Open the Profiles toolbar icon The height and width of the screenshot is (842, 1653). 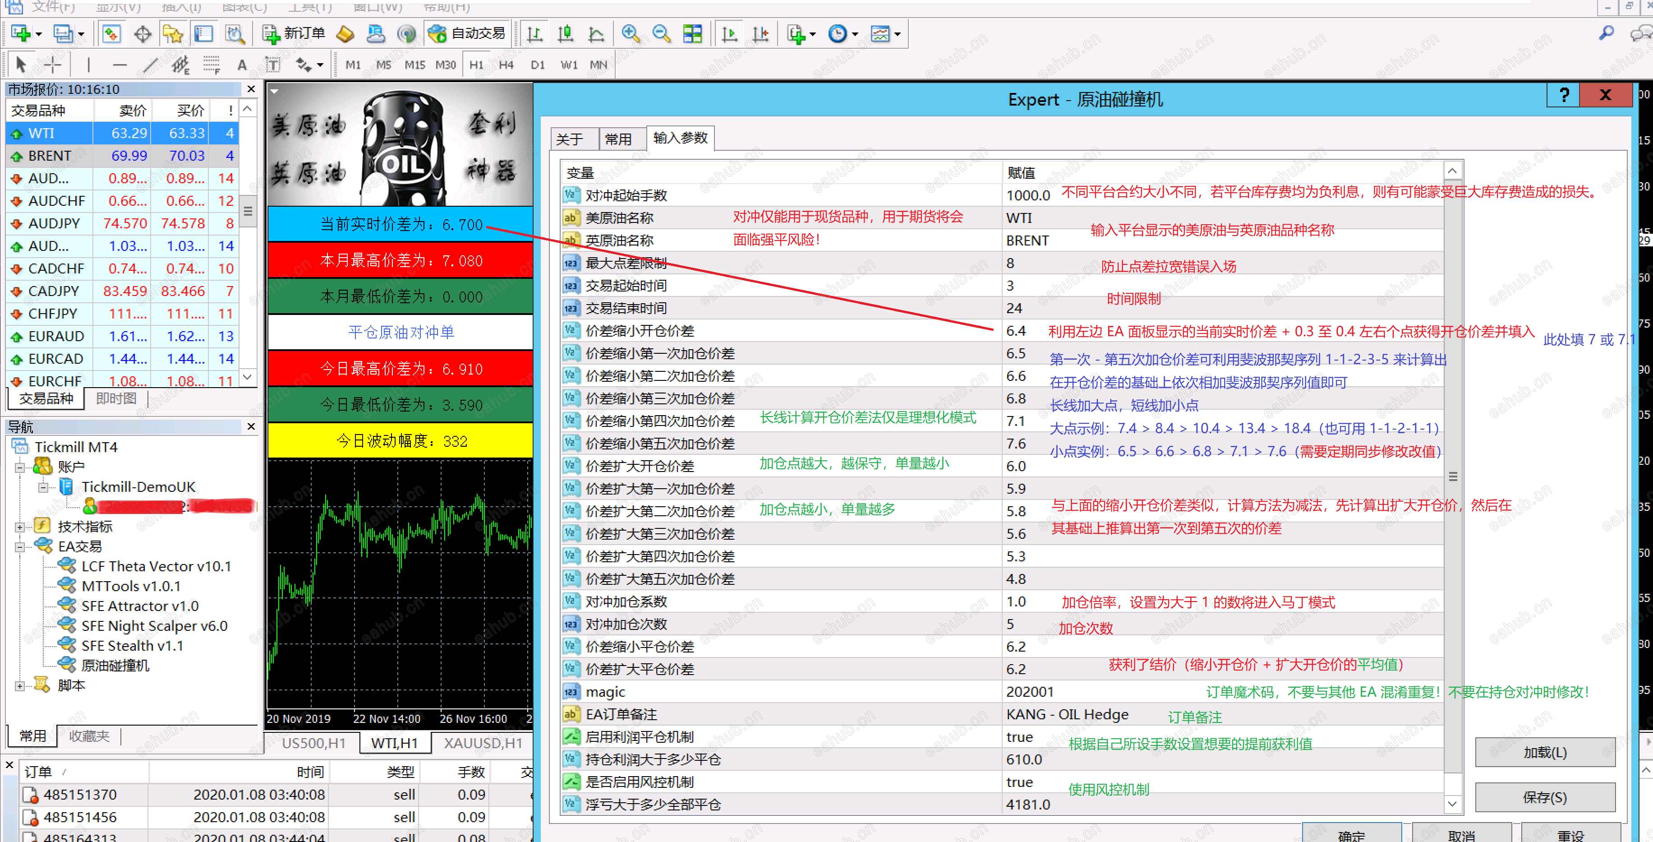pyautogui.click(x=63, y=33)
